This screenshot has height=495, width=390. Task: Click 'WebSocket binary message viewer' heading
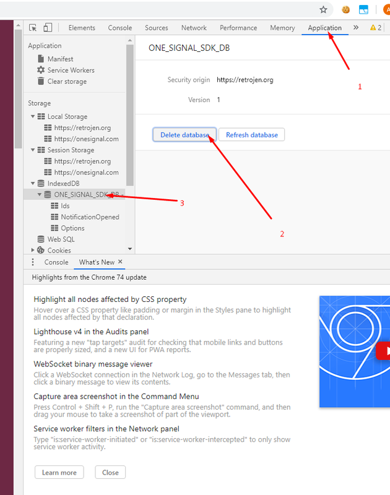(93, 364)
